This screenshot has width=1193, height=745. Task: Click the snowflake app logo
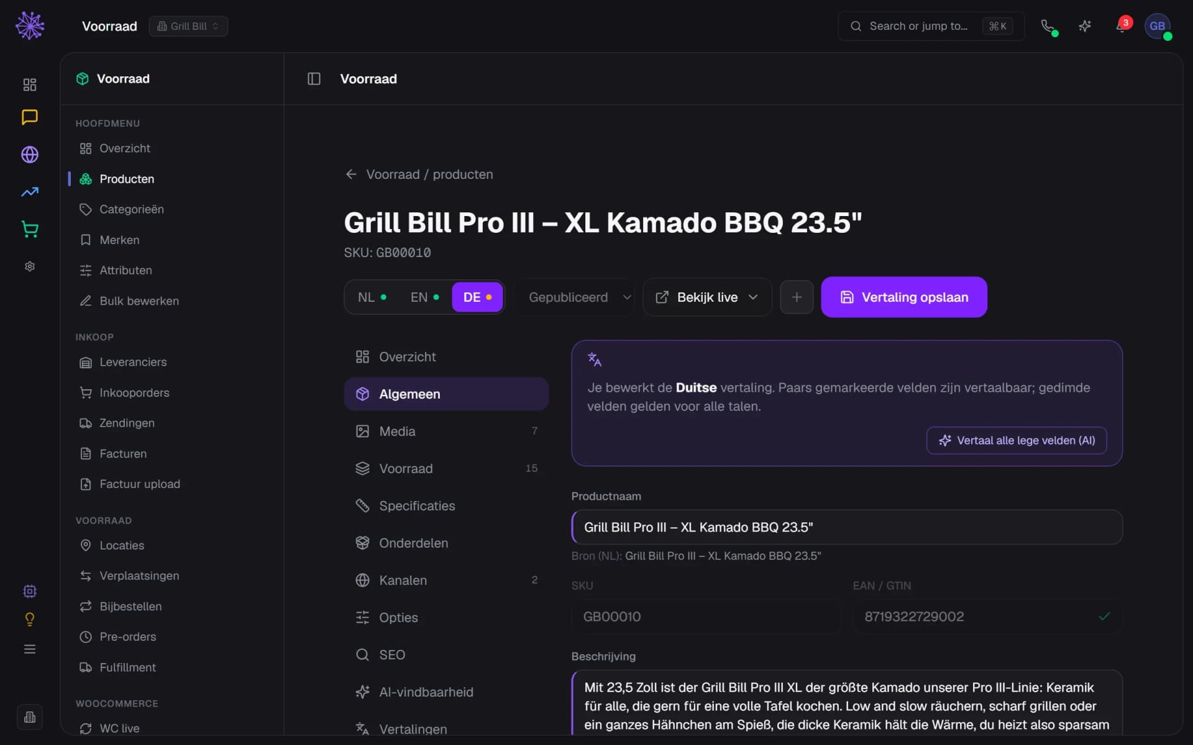30,25
